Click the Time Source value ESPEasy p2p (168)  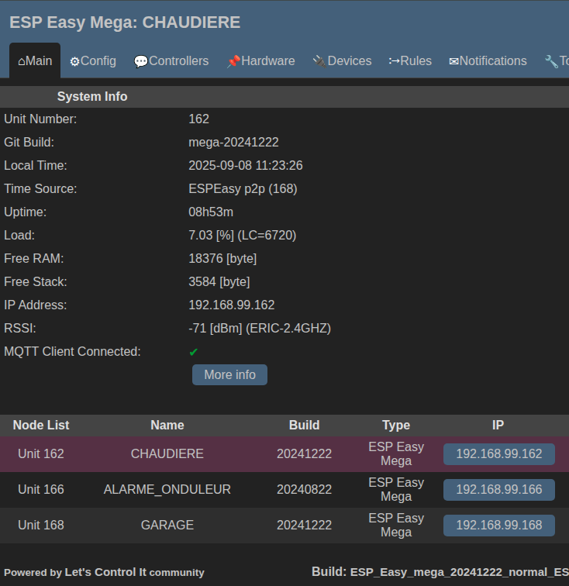click(243, 188)
